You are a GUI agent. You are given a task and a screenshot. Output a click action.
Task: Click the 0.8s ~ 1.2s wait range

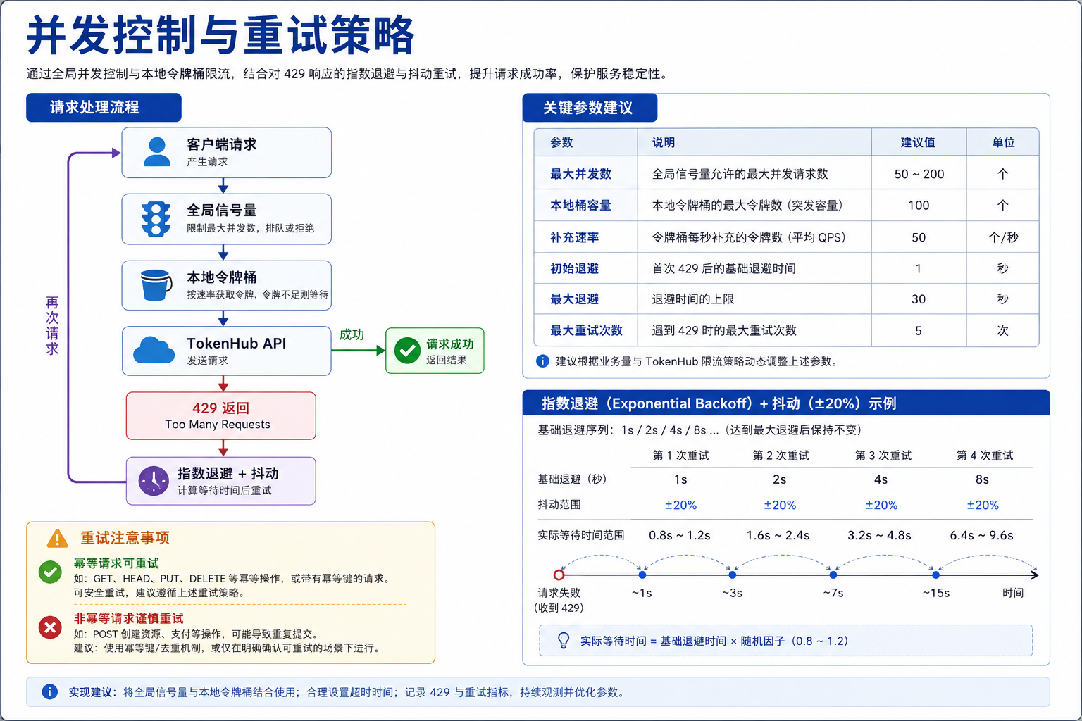tap(680, 535)
